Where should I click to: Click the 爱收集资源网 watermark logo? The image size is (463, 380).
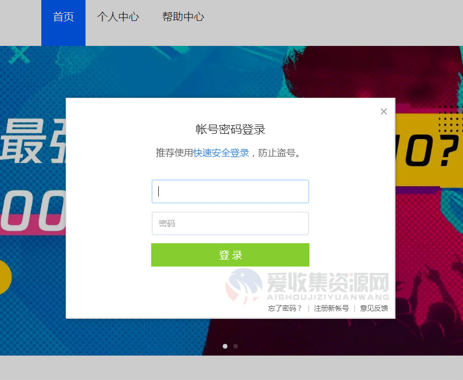click(x=307, y=286)
